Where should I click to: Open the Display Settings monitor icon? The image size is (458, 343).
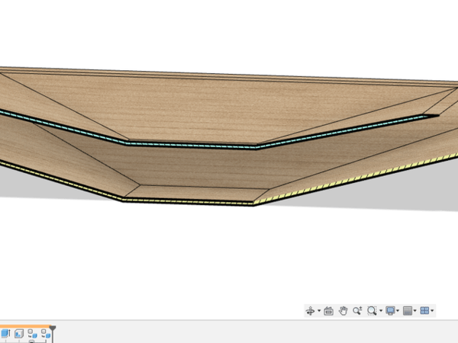click(x=390, y=311)
